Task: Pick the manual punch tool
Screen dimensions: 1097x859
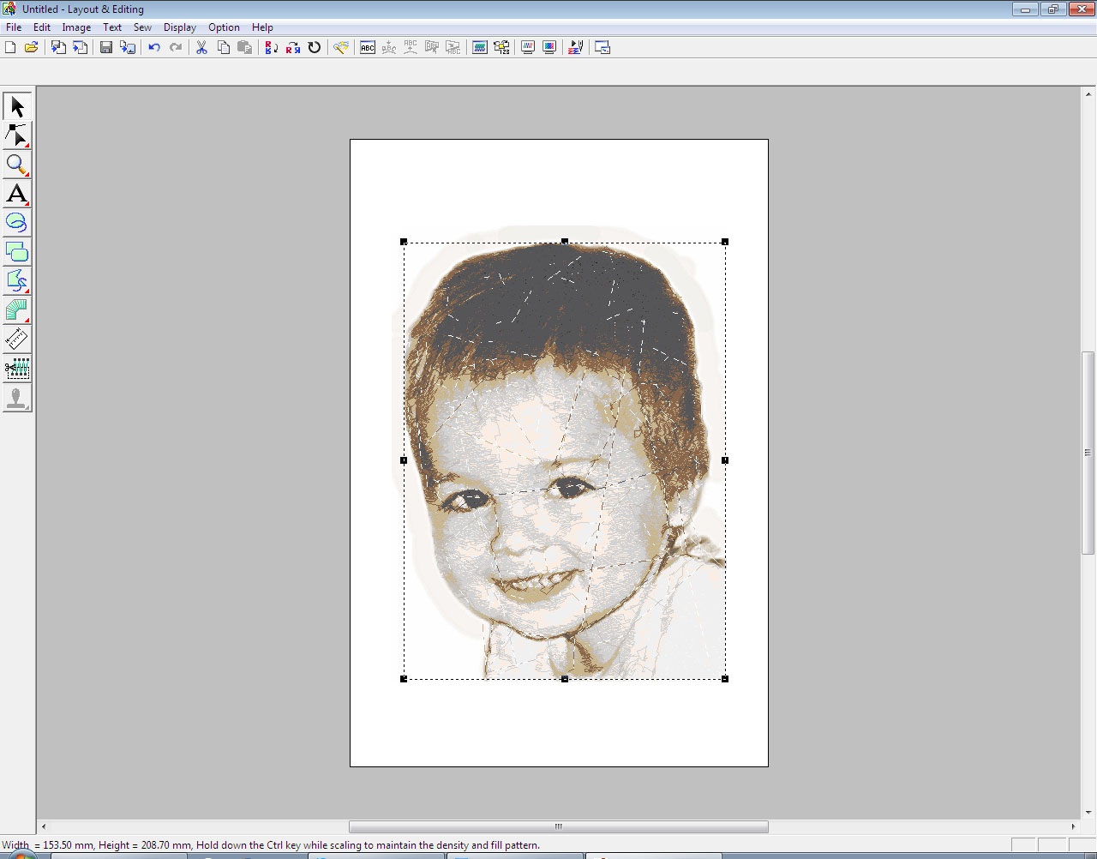Action: coord(17,310)
